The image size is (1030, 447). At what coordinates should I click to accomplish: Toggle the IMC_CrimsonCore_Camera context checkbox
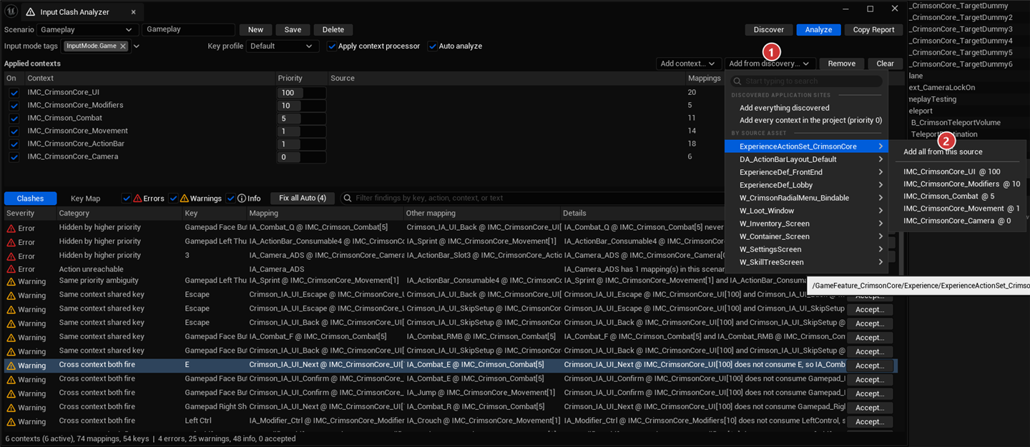14,157
